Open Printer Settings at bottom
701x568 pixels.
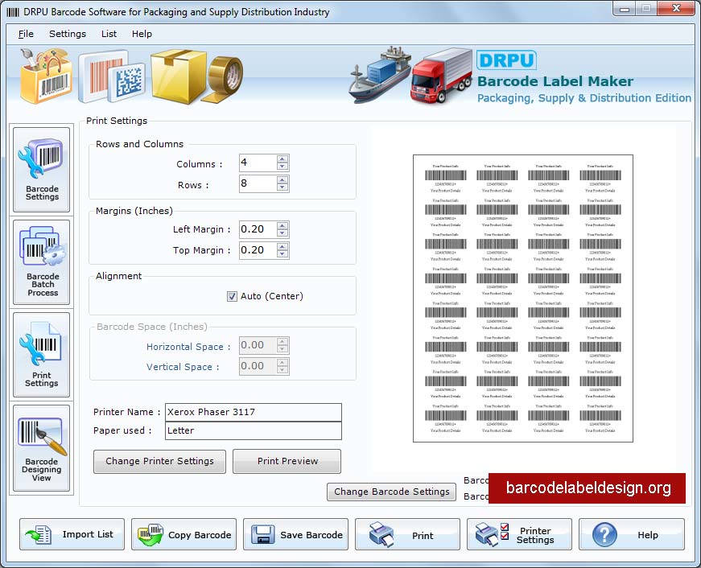tap(519, 534)
